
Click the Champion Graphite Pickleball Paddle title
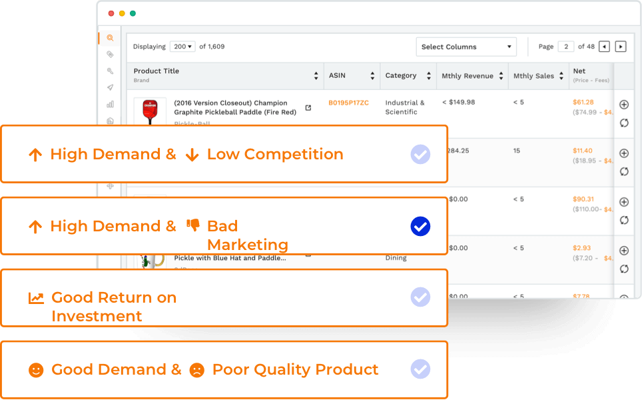point(235,107)
